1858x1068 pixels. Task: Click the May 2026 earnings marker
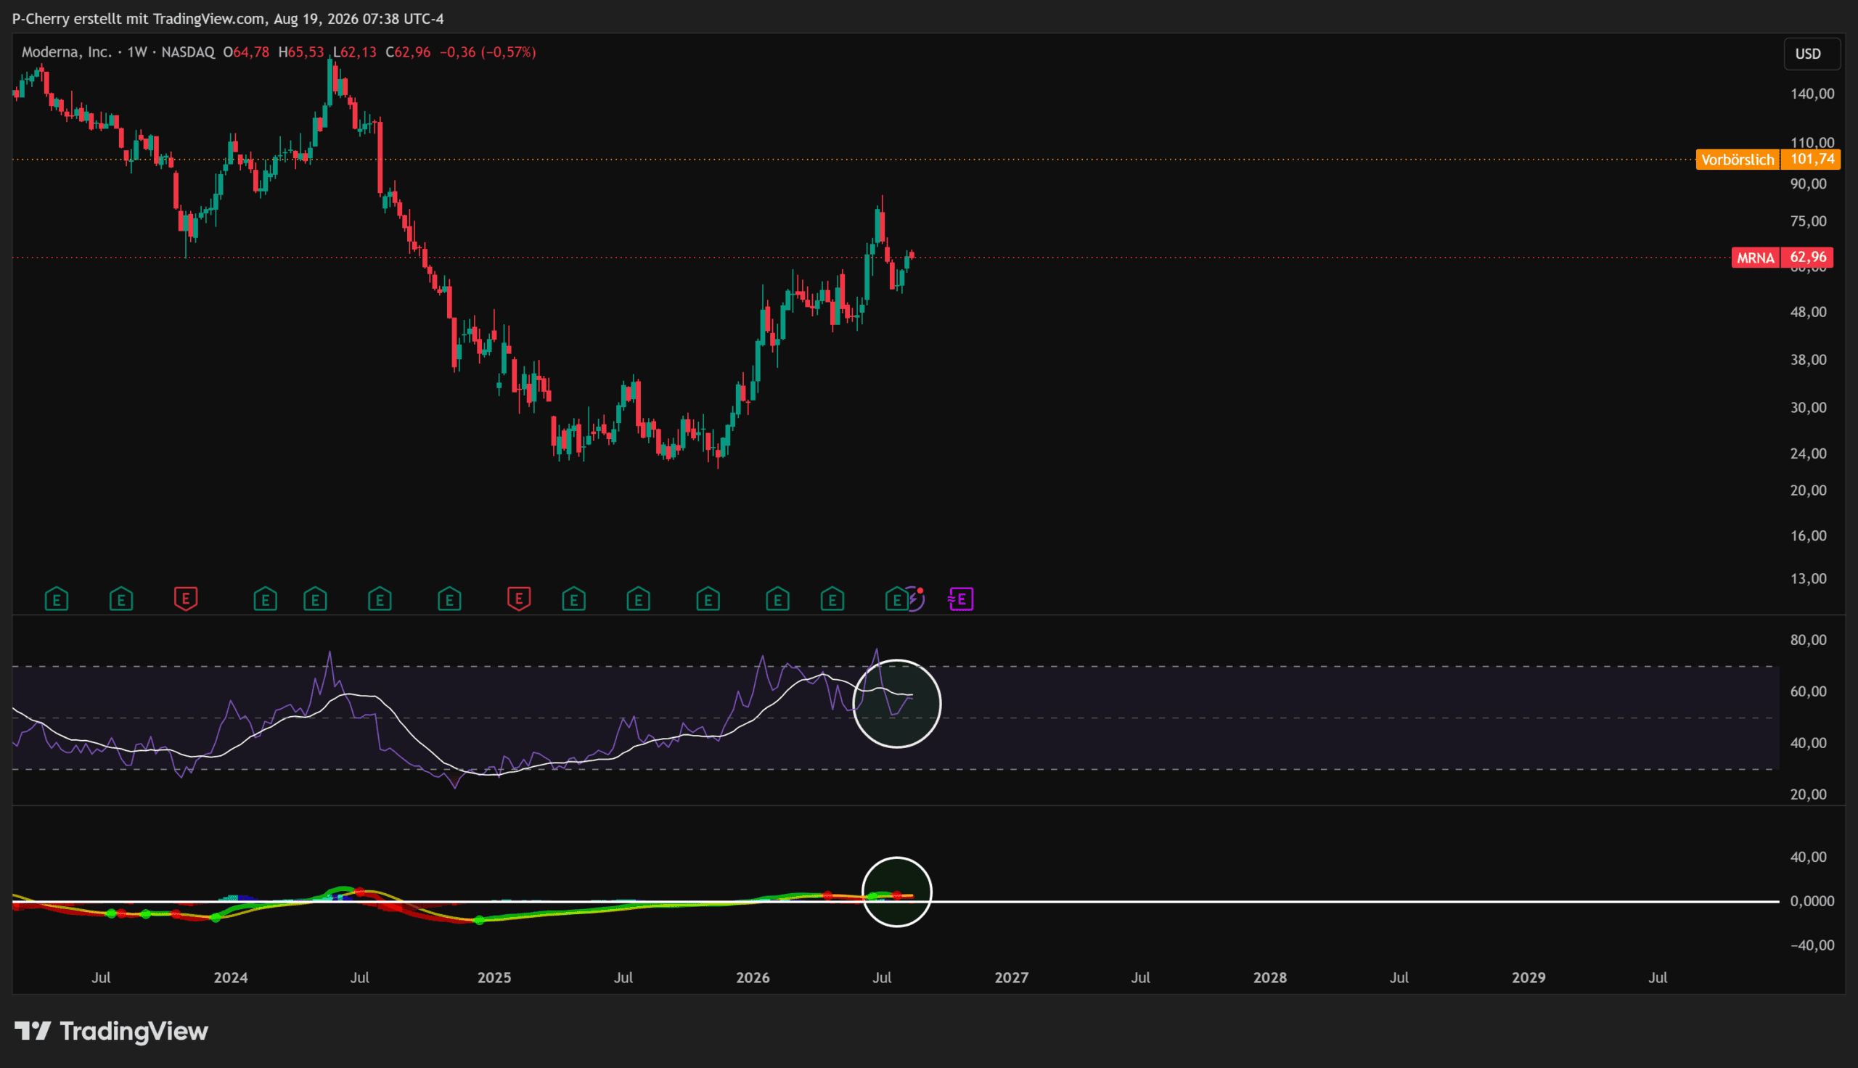point(832,599)
